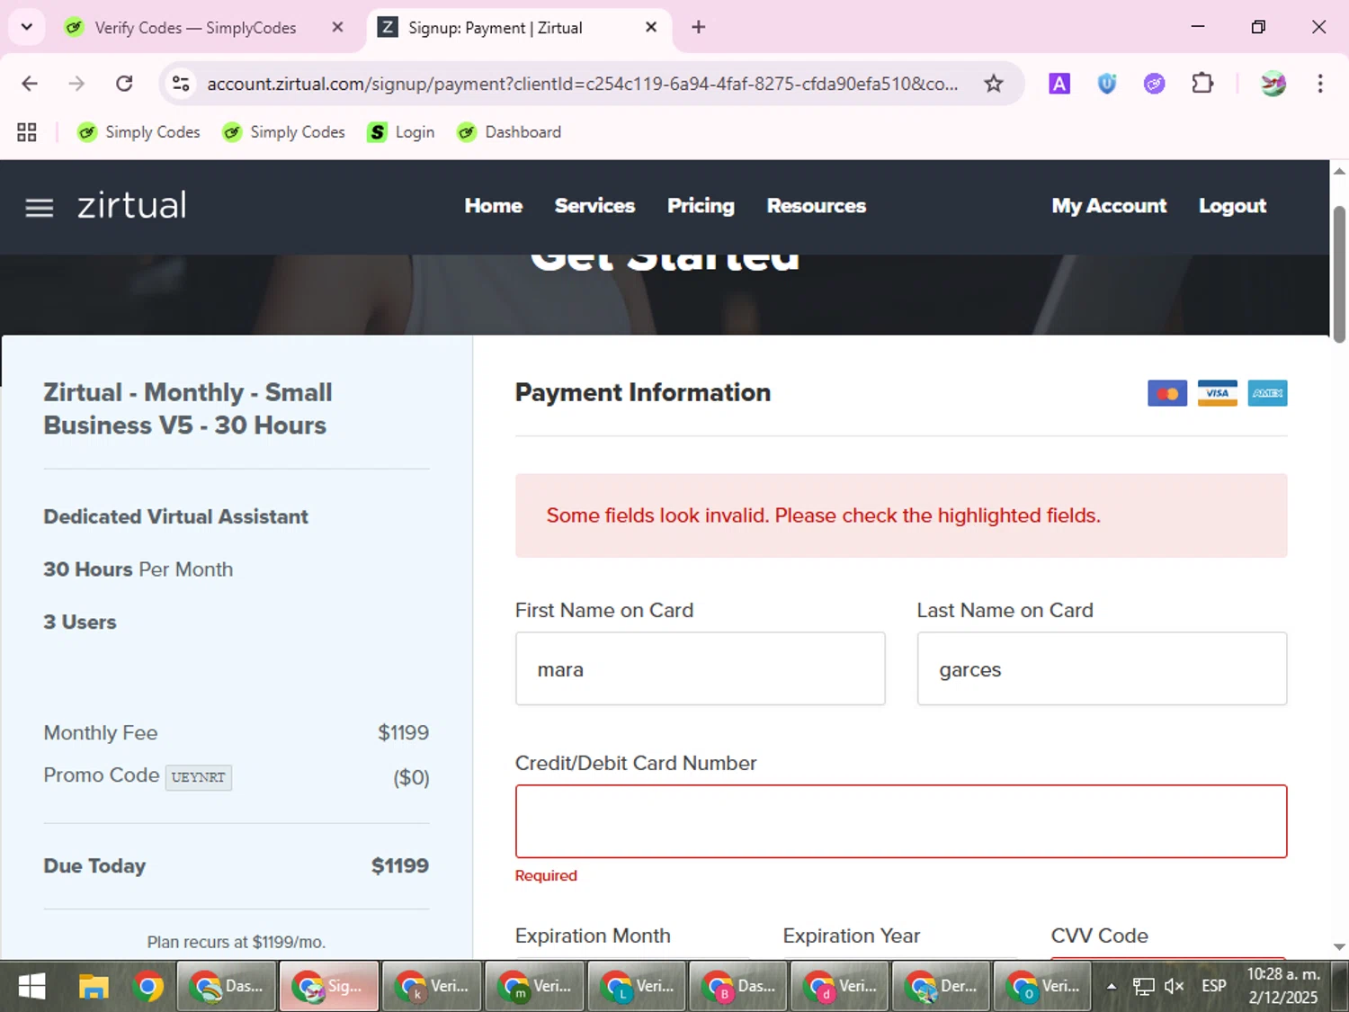Open the Chrome profile avatar

1273,84
